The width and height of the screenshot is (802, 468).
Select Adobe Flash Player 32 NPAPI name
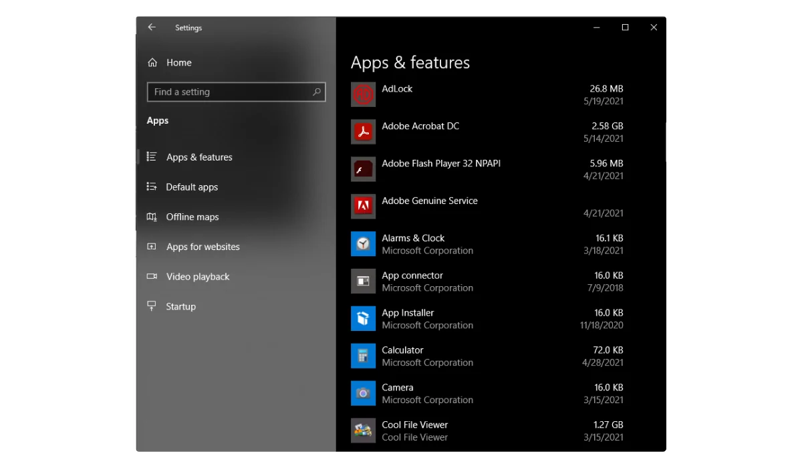[441, 163]
